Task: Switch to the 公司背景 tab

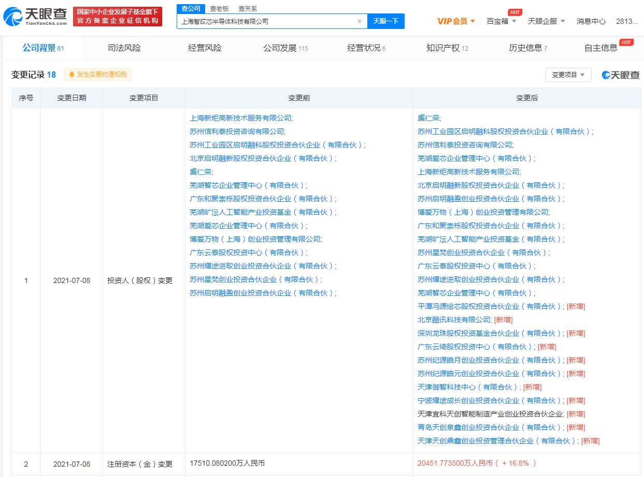Action: tap(43, 48)
